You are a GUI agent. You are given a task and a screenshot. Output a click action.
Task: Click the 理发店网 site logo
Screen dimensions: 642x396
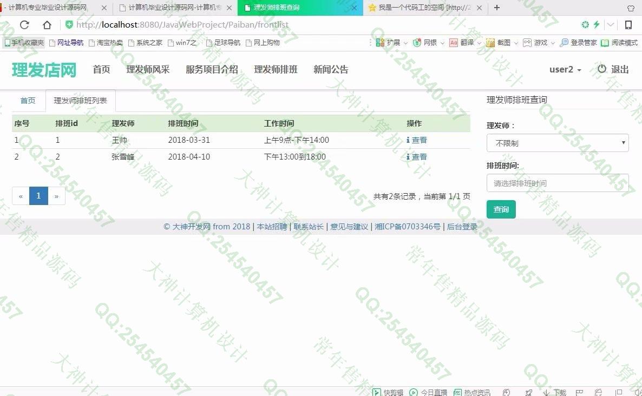click(44, 70)
